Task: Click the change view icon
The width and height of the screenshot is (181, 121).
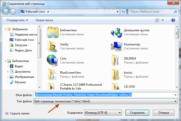Action: click(157, 20)
